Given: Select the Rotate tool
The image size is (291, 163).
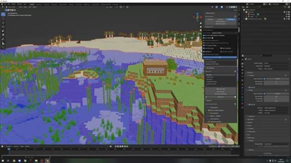Looking at the screenshot, I should (3, 27).
